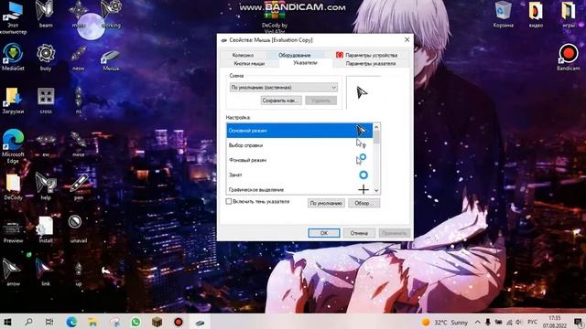Switch input language 'РУС' in tray
The width and height of the screenshot is (586, 329).
click(532, 322)
